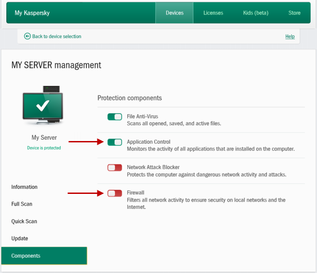Click the Protection components heading
The width and height of the screenshot is (317, 273).
click(130, 98)
